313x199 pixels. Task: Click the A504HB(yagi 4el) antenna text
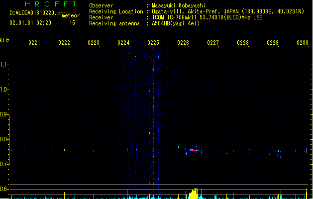[x=176, y=23]
